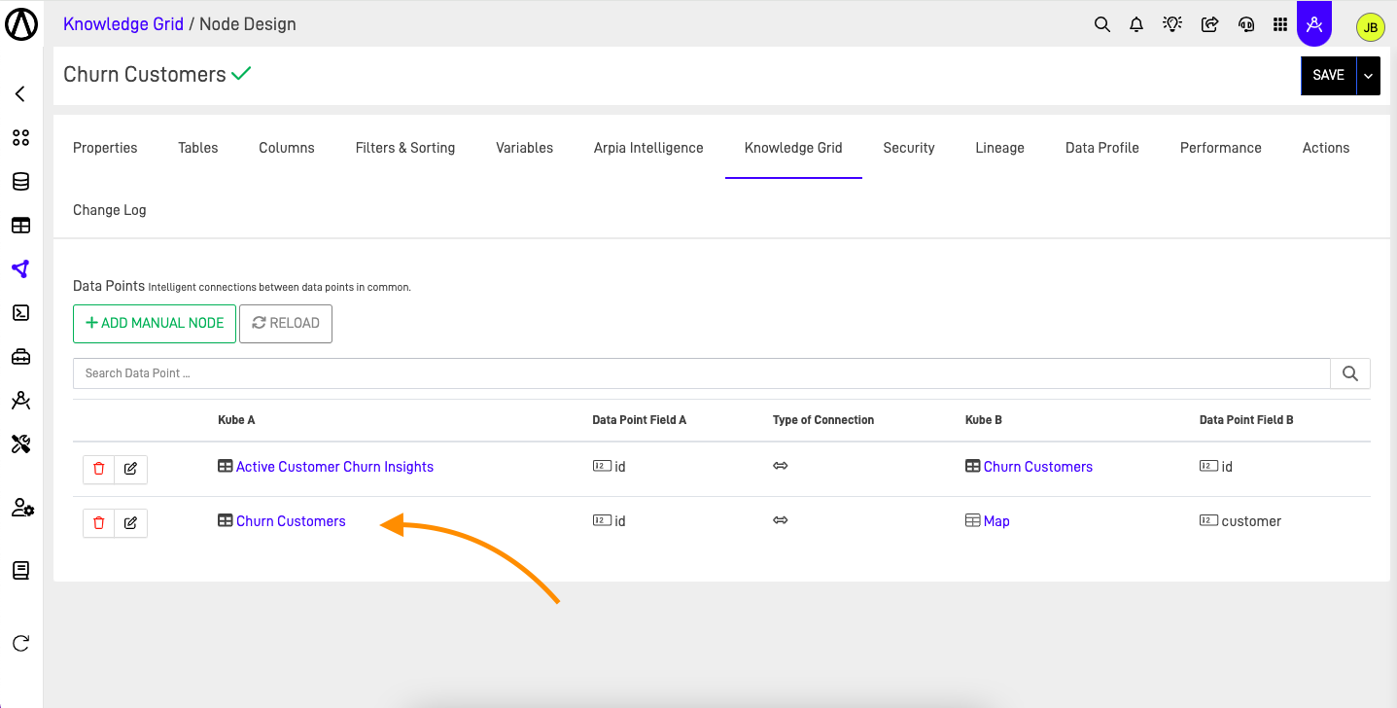Open the documentation book icon in sidebar

[x=20, y=571]
